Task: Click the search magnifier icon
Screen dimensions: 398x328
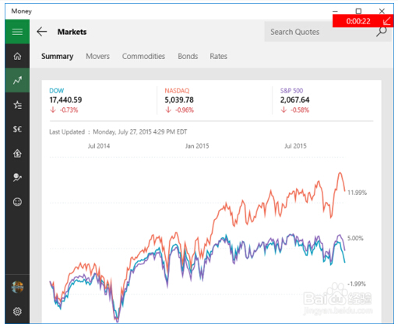Action: (x=382, y=32)
